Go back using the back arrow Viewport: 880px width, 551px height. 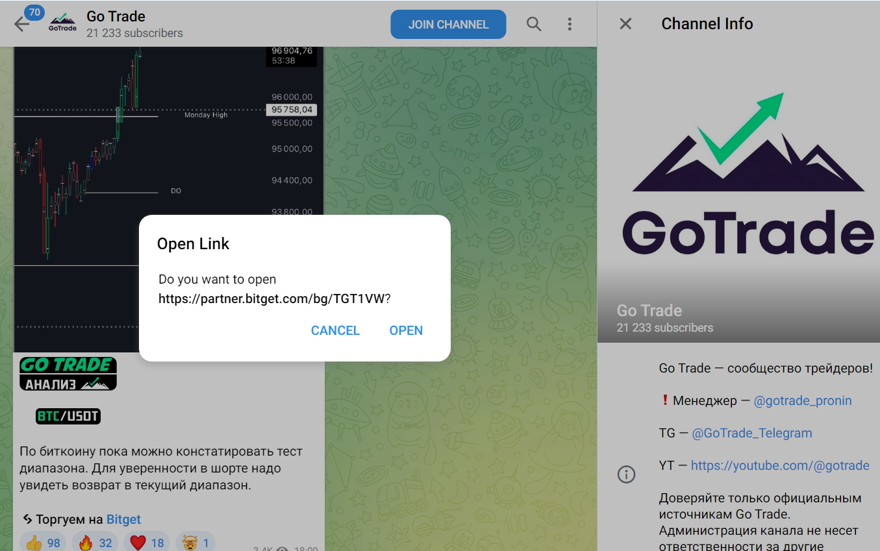(x=22, y=25)
